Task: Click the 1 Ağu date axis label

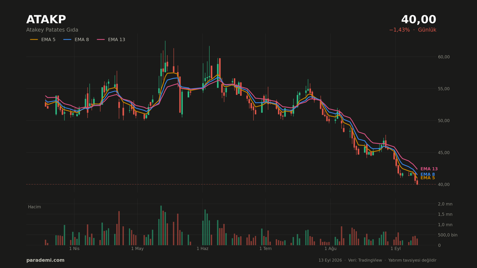Action: [330, 249]
